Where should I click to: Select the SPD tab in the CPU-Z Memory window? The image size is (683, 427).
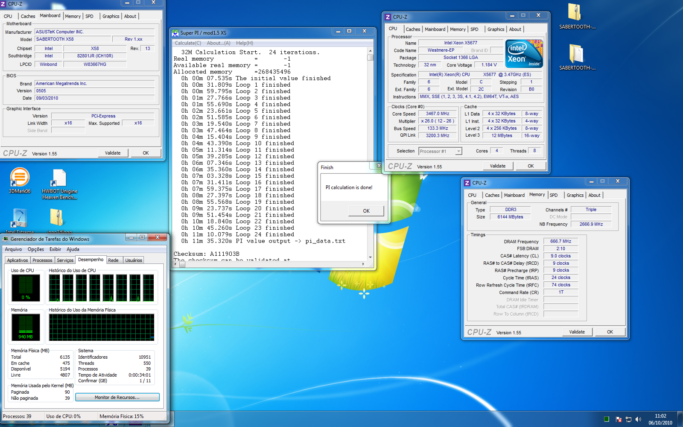coord(554,195)
